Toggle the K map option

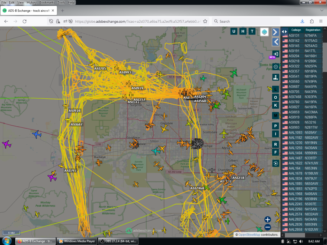pyautogui.click(x=276, y=105)
